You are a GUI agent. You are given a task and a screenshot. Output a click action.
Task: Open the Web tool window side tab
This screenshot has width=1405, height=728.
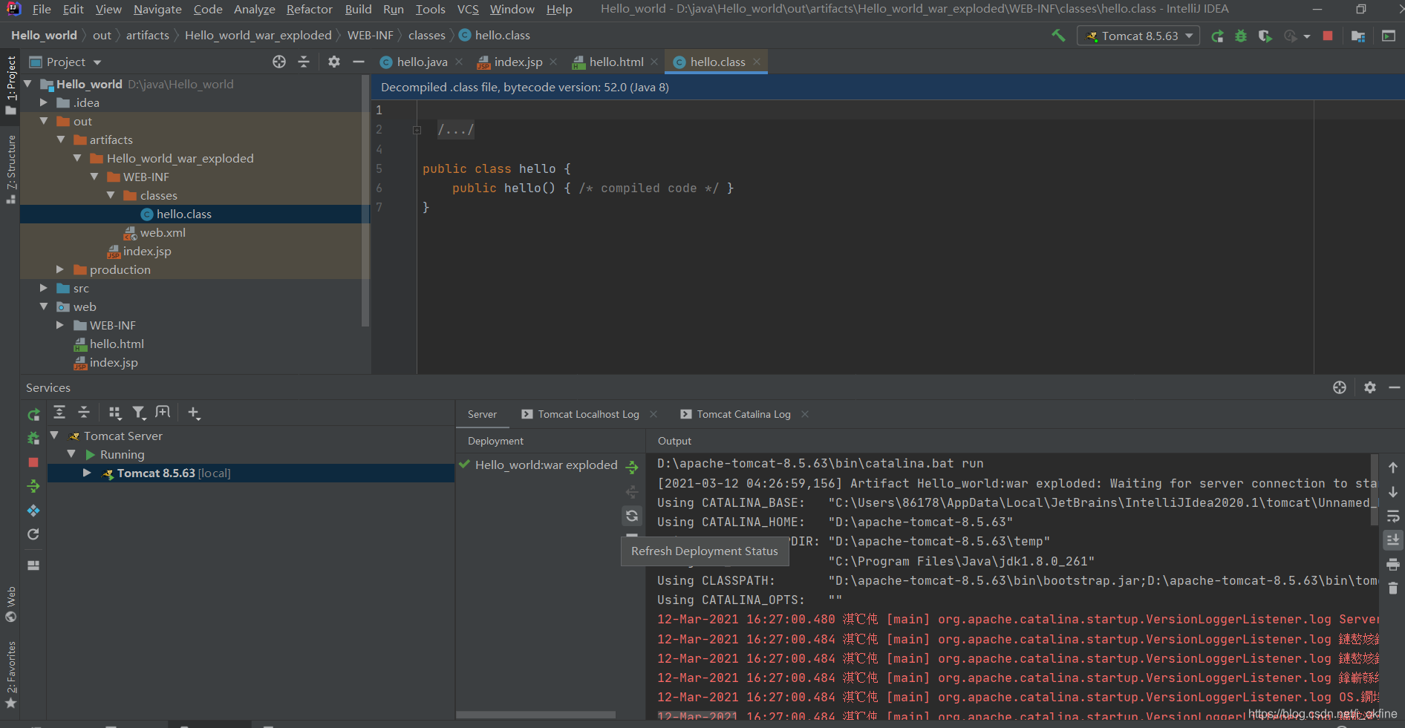tap(10, 604)
